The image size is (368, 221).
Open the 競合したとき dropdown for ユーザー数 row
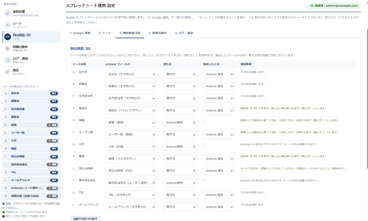[219, 134]
